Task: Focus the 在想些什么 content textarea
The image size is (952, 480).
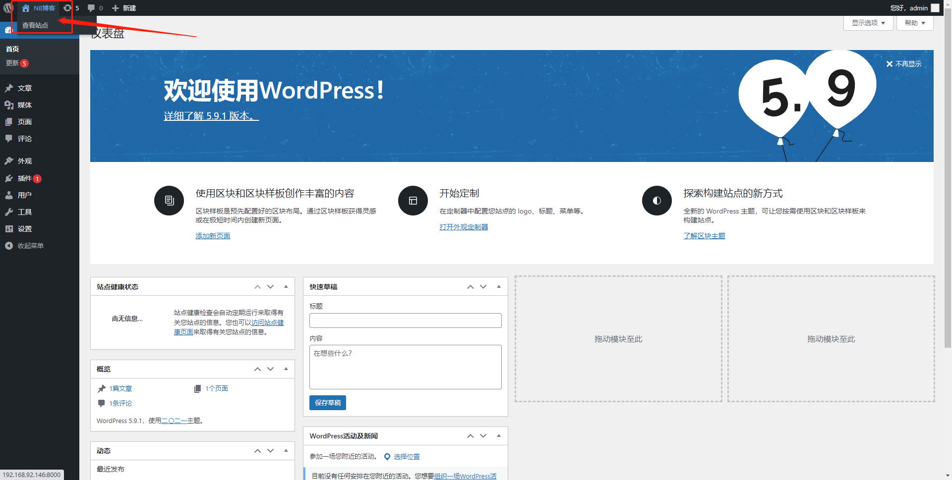Action: (406, 367)
